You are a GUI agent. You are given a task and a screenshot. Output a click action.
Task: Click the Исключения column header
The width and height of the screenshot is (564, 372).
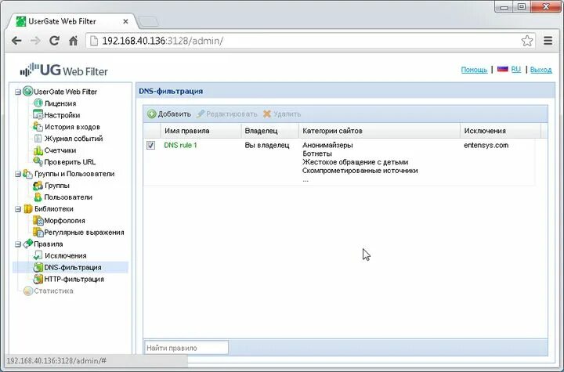501,131
